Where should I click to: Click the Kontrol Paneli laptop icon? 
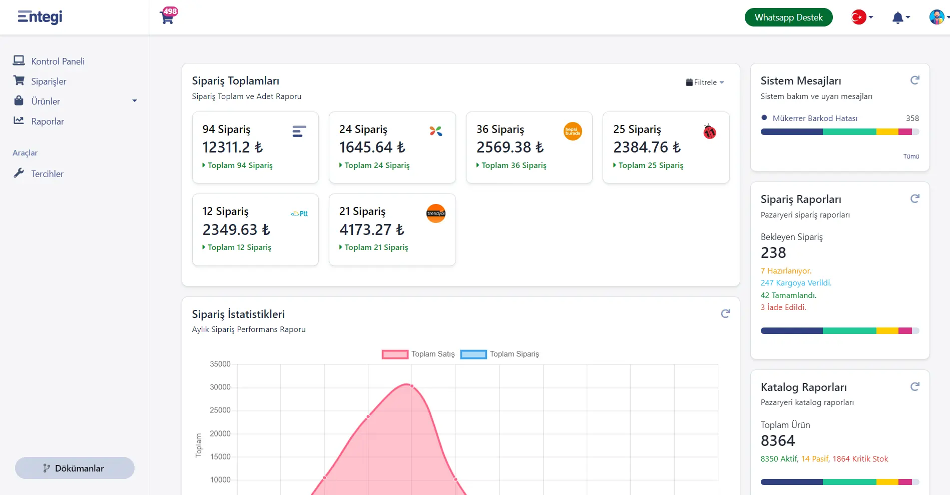[x=19, y=60]
